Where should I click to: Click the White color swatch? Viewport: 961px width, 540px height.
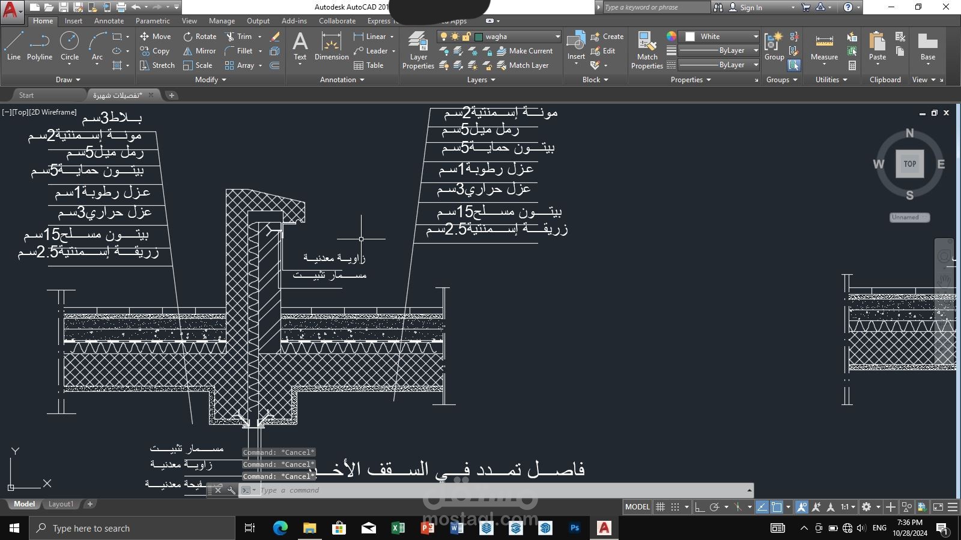690,37
